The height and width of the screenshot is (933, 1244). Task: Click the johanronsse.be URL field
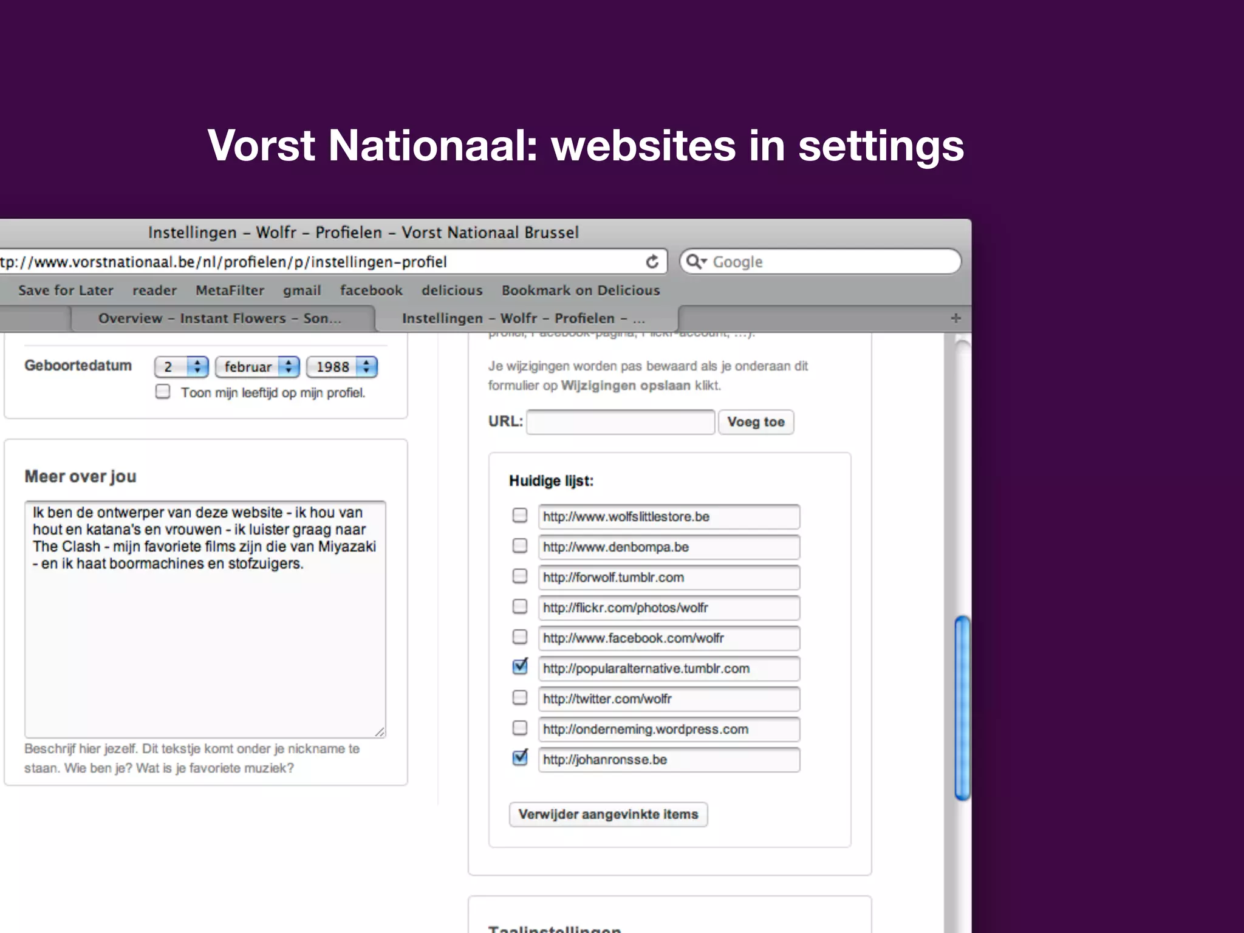tap(669, 759)
